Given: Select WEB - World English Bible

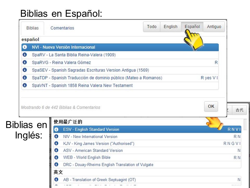Looking at the screenshot, I should click(x=147, y=157).
